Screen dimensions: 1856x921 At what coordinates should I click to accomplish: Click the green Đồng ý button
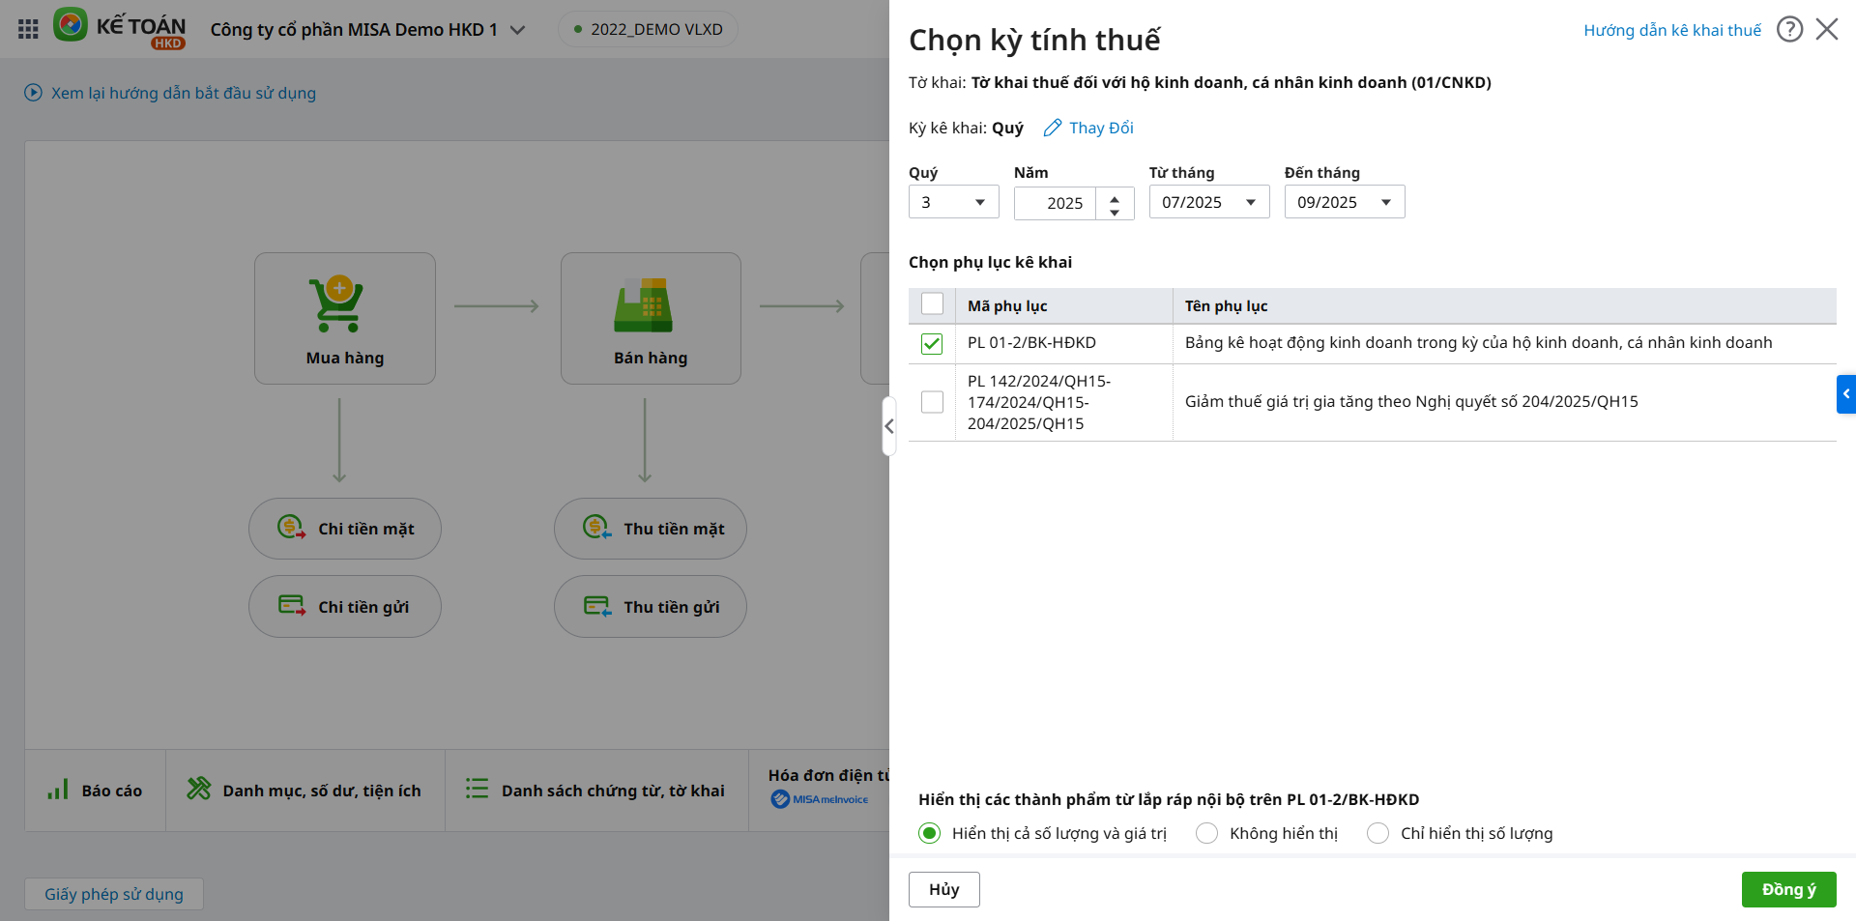tap(1788, 889)
